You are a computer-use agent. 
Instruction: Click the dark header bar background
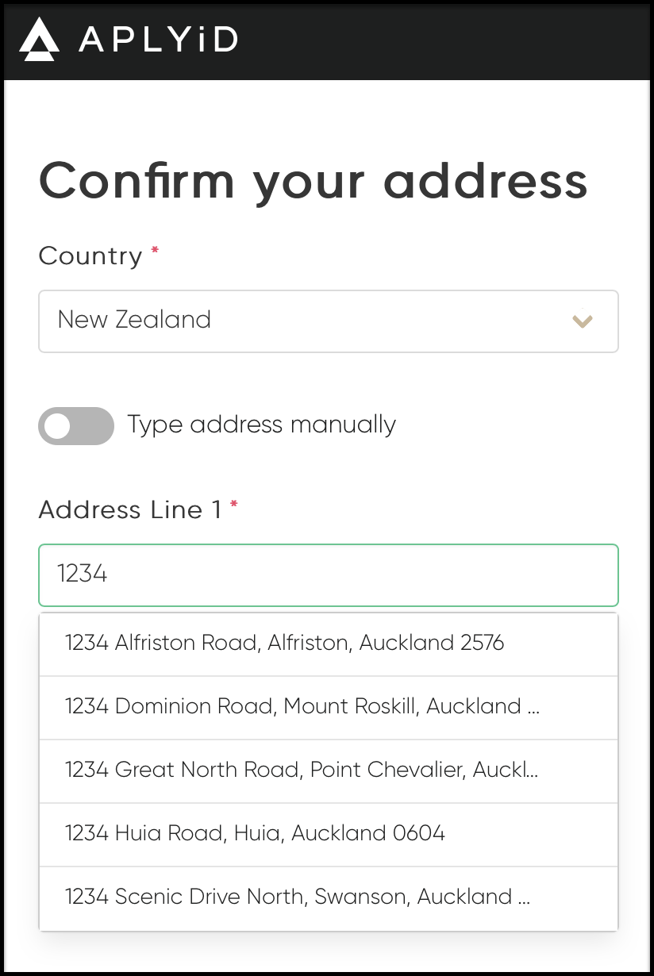click(444, 40)
